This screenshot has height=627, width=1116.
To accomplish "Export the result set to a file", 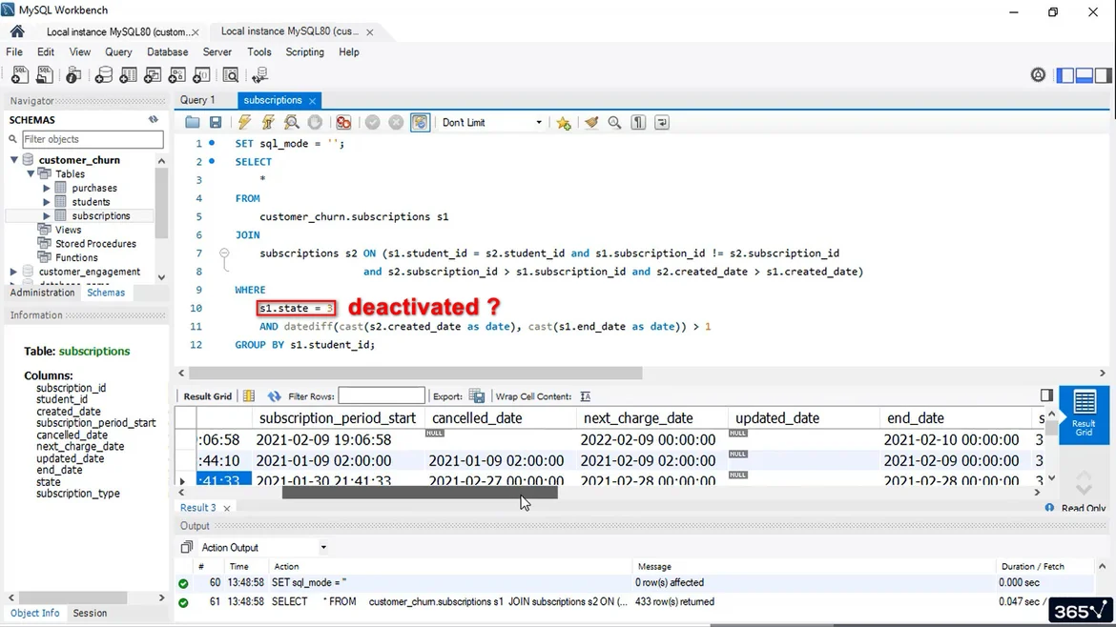I will click(477, 396).
